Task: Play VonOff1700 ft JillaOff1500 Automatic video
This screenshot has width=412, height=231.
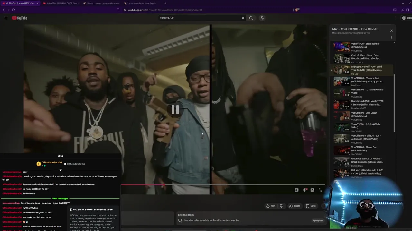Action: coord(362,139)
